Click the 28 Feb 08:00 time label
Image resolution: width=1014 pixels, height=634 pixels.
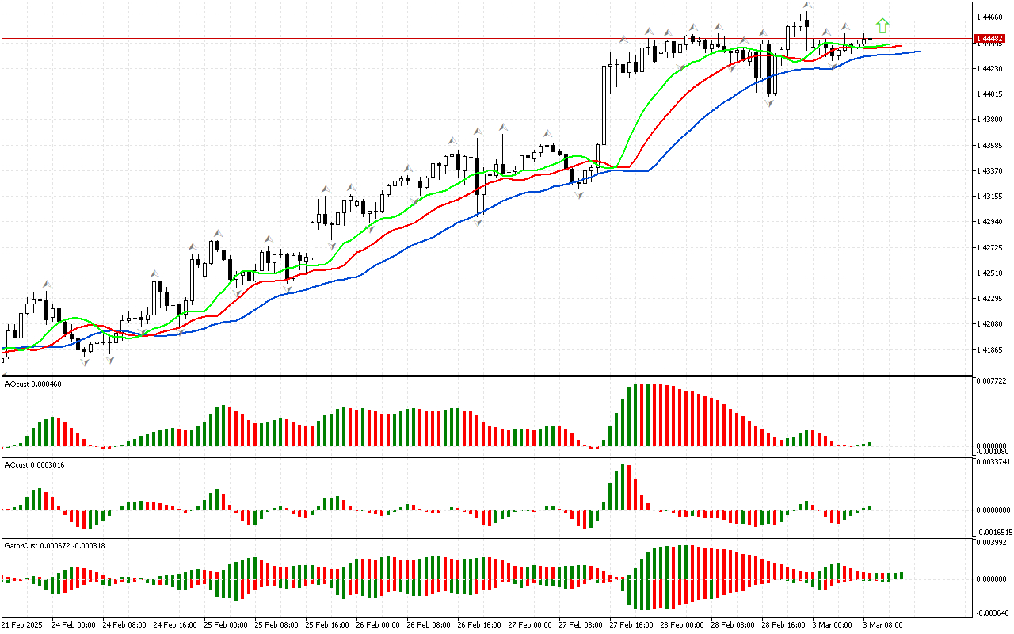tap(733, 625)
